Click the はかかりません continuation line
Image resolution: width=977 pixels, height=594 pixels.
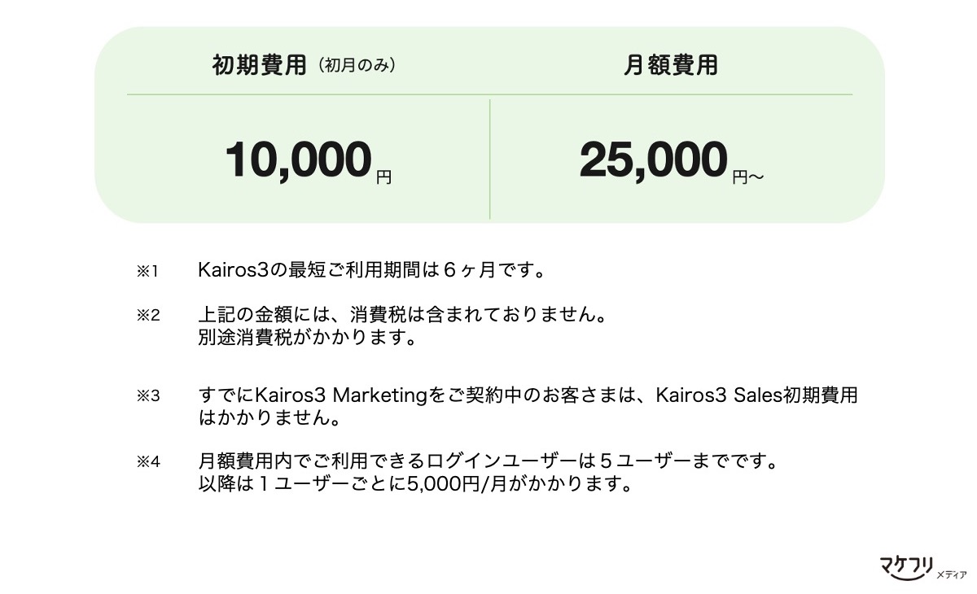269,418
